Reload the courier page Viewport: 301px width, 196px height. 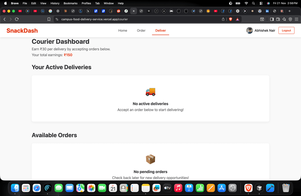17,19
